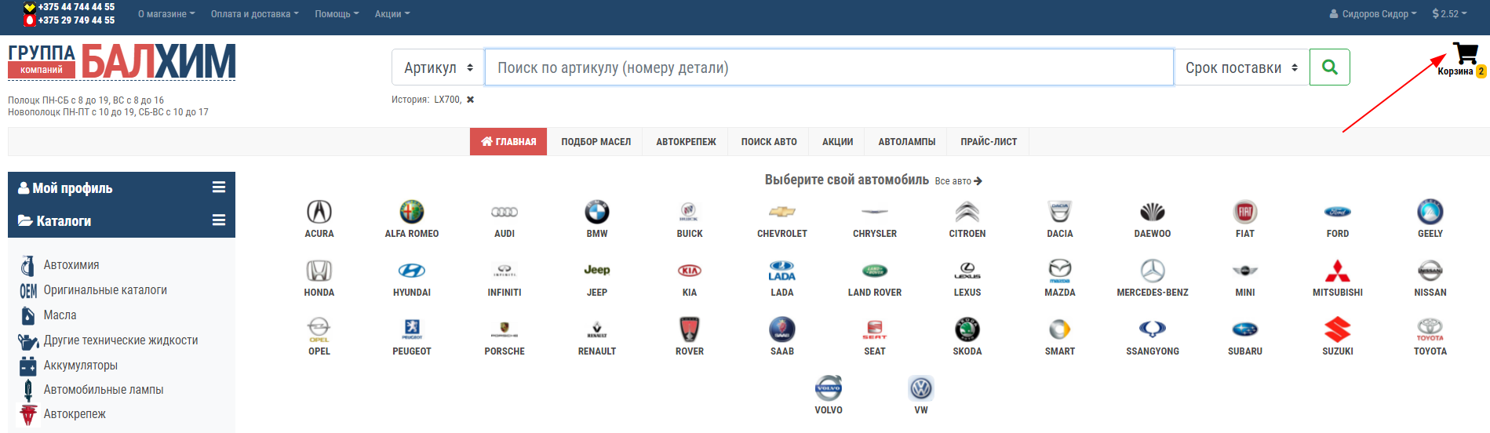The image size is (1490, 433).
Task: Select the Volvo logo
Action: [x=828, y=389]
